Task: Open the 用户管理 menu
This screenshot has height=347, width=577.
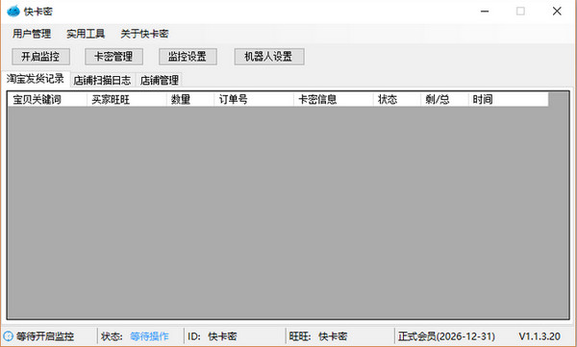Action: (32, 34)
